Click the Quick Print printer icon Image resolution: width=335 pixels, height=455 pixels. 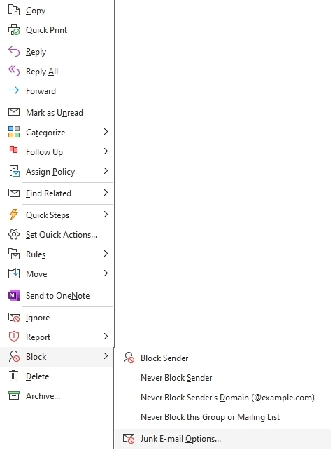pyautogui.click(x=13, y=29)
